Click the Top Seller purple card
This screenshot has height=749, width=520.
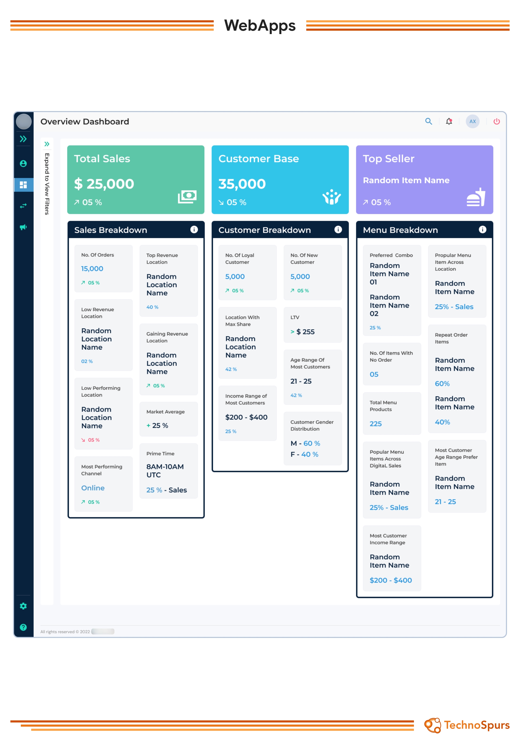point(424,180)
